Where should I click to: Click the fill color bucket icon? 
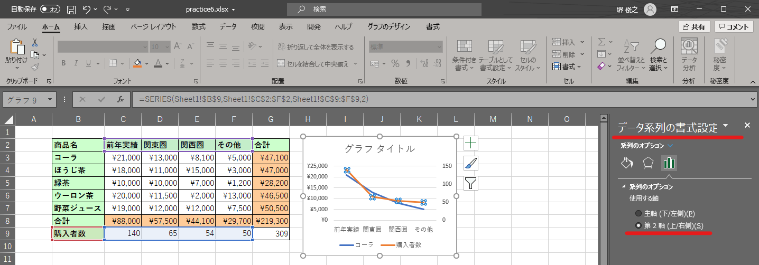137,63
